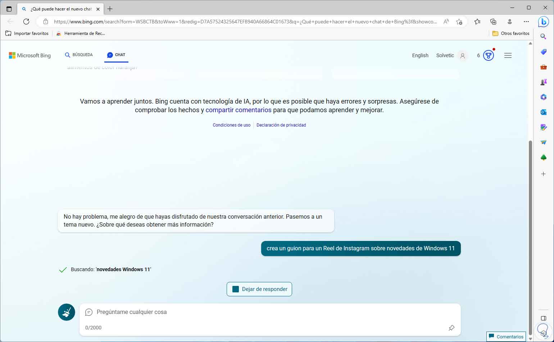
Task: Click the user message about Instagram Reel
Action: pyautogui.click(x=361, y=248)
